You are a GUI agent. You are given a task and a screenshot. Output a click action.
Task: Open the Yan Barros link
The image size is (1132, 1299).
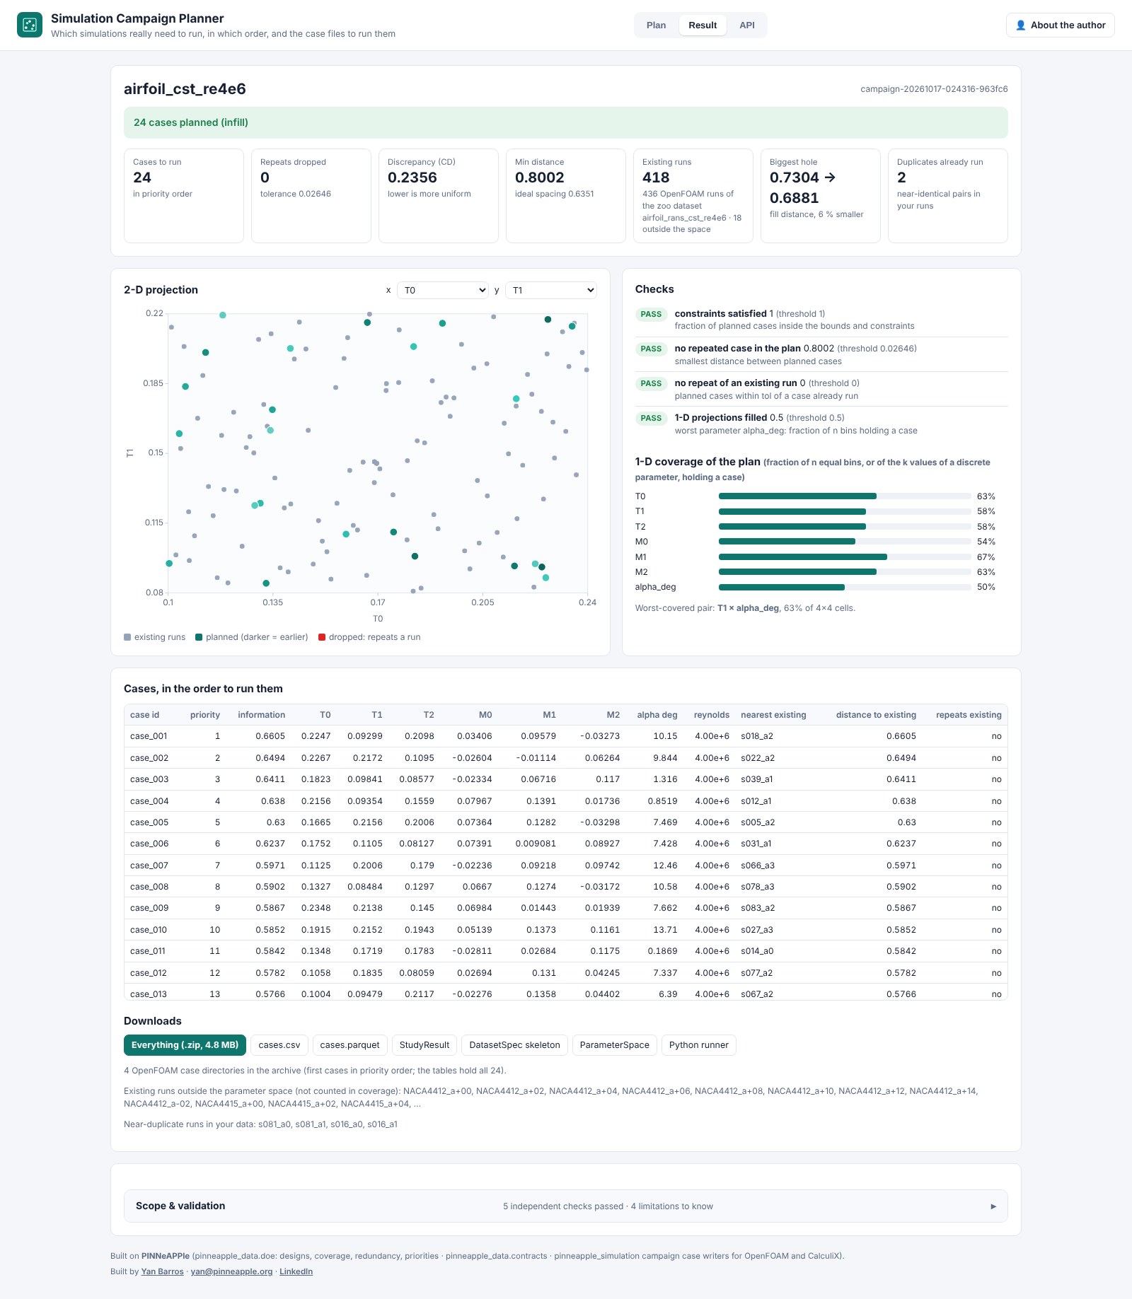(x=162, y=1271)
